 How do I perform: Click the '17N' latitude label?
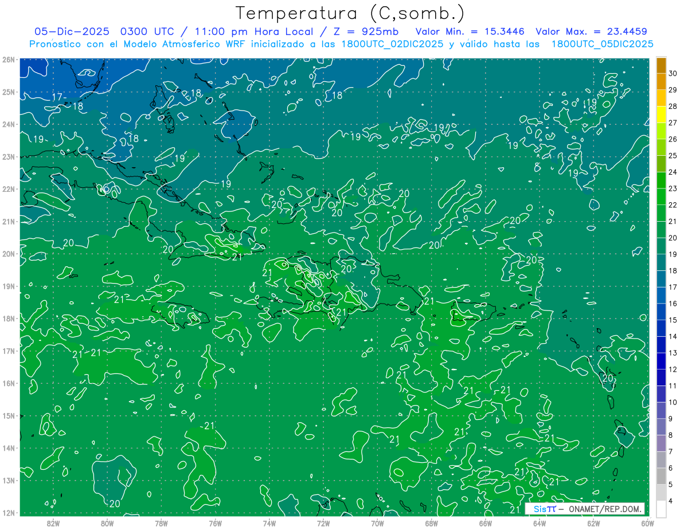click(x=9, y=351)
